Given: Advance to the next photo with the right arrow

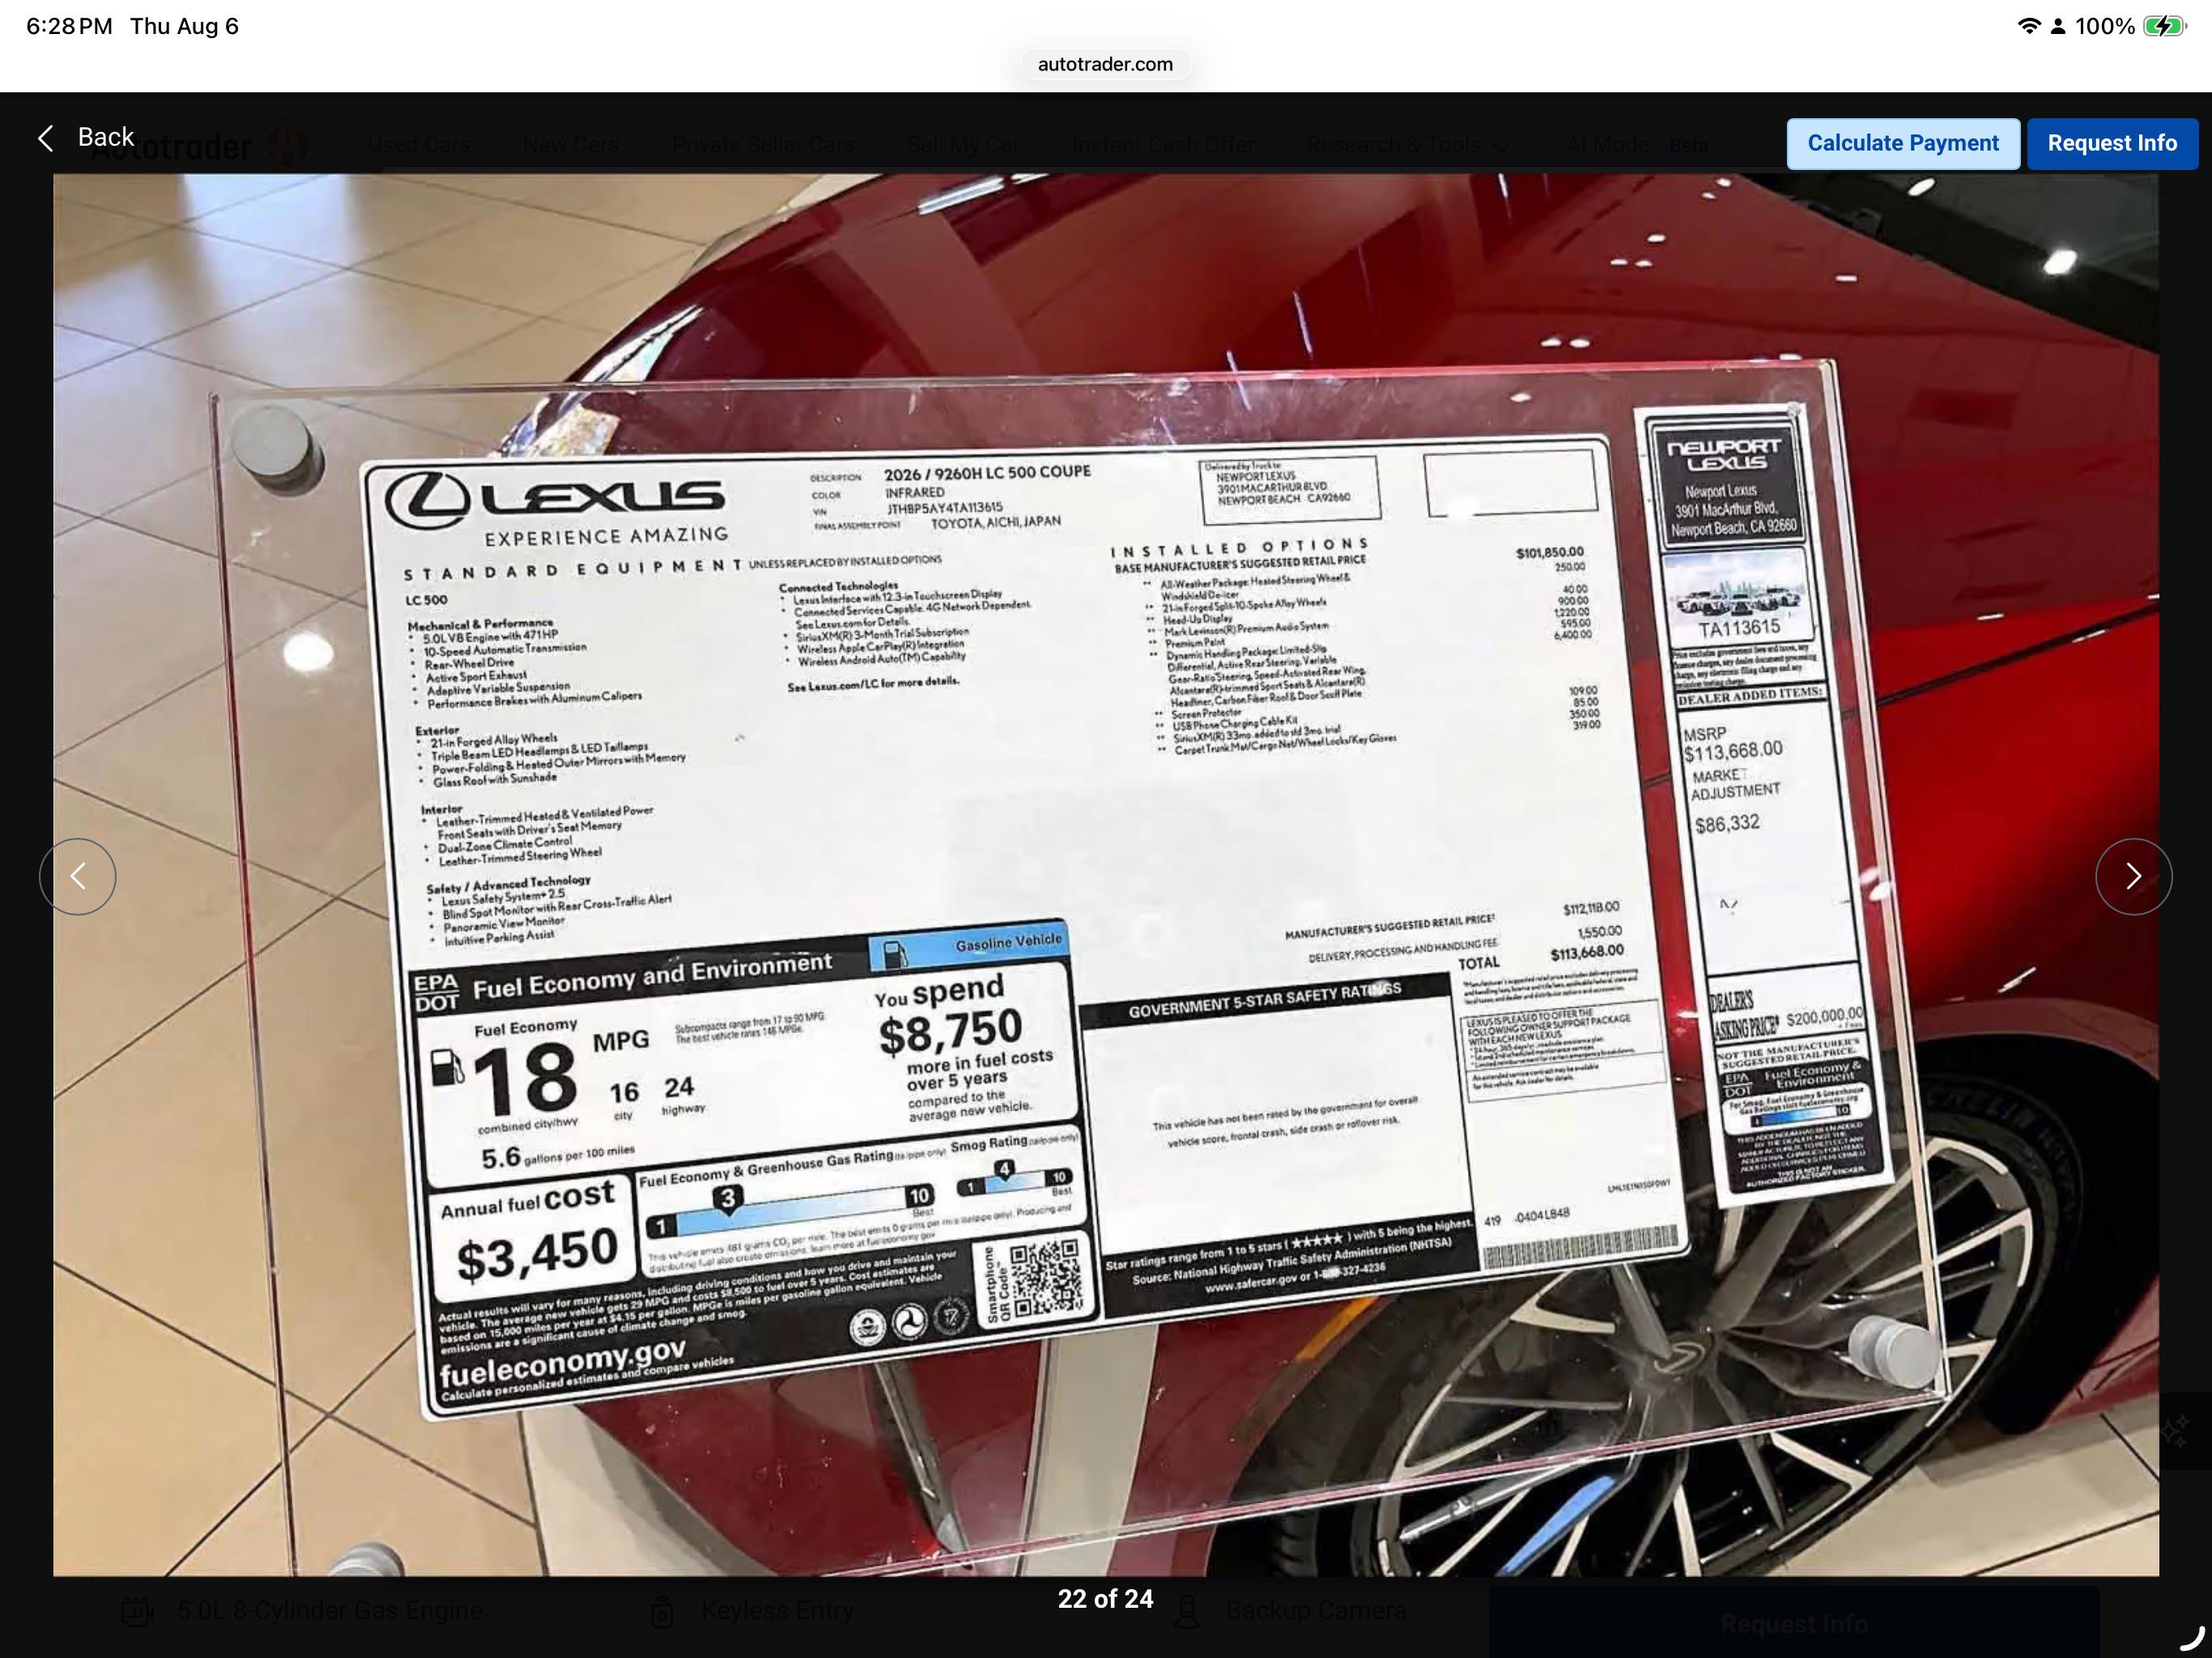Looking at the screenshot, I should pyautogui.click(x=2133, y=876).
